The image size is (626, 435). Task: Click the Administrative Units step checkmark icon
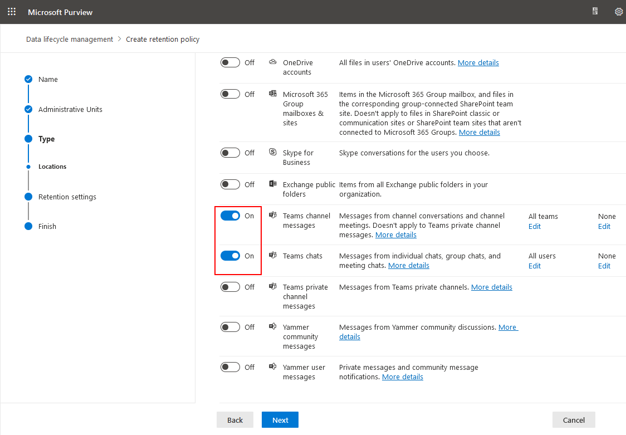tap(28, 109)
